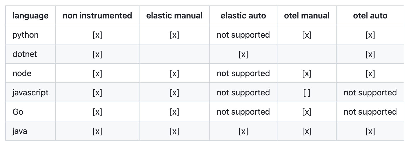Click dotnet elastic auto checkbox
Image resolution: width=412 pixels, height=144 pixels.
pos(243,54)
